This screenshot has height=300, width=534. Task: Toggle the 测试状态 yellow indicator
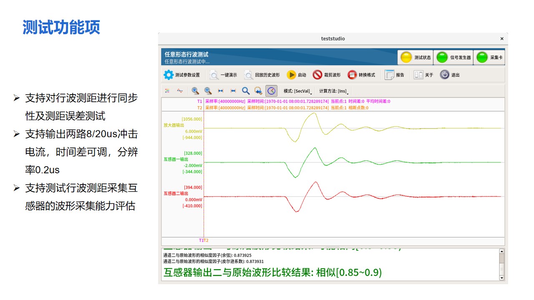tap(406, 57)
